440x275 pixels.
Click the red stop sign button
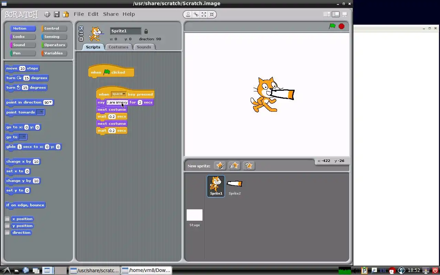tap(341, 26)
